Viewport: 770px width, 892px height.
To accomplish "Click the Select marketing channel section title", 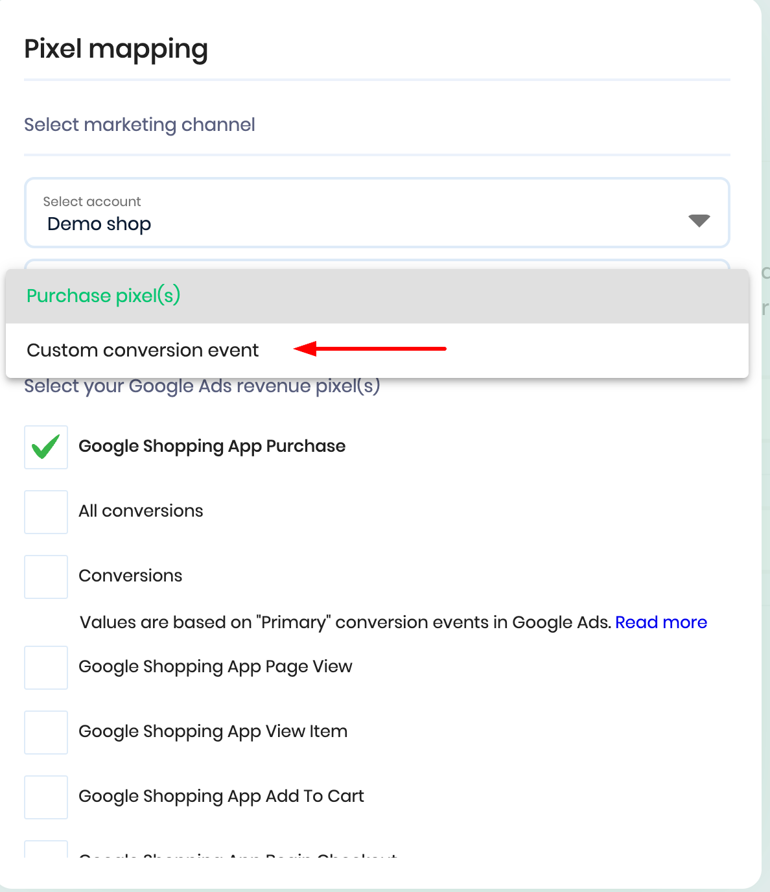I will point(139,124).
